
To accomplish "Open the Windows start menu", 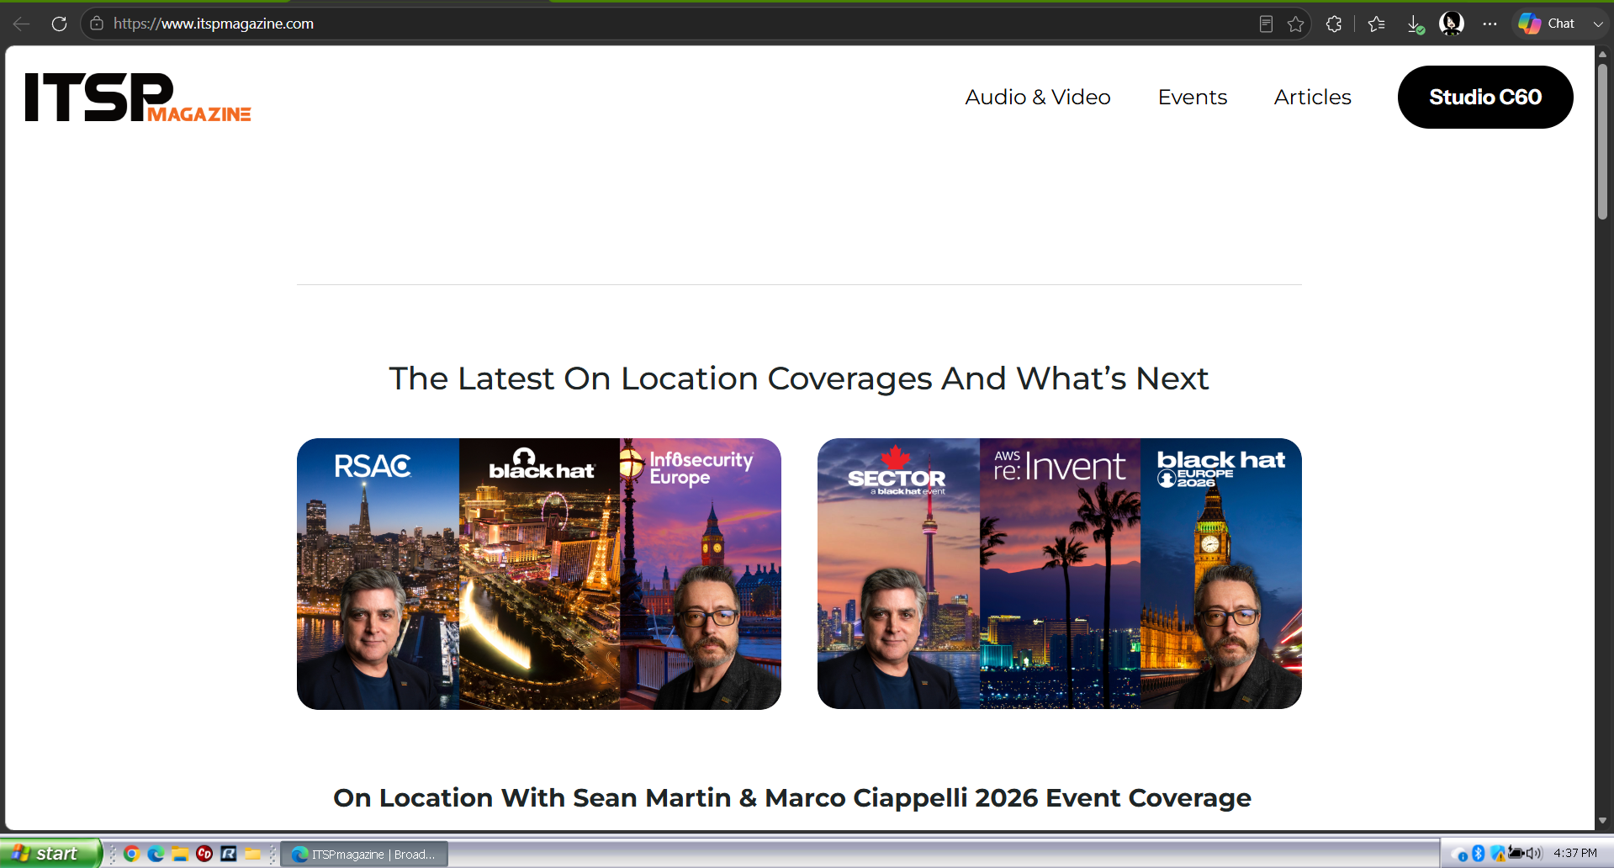I will [50, 853].
